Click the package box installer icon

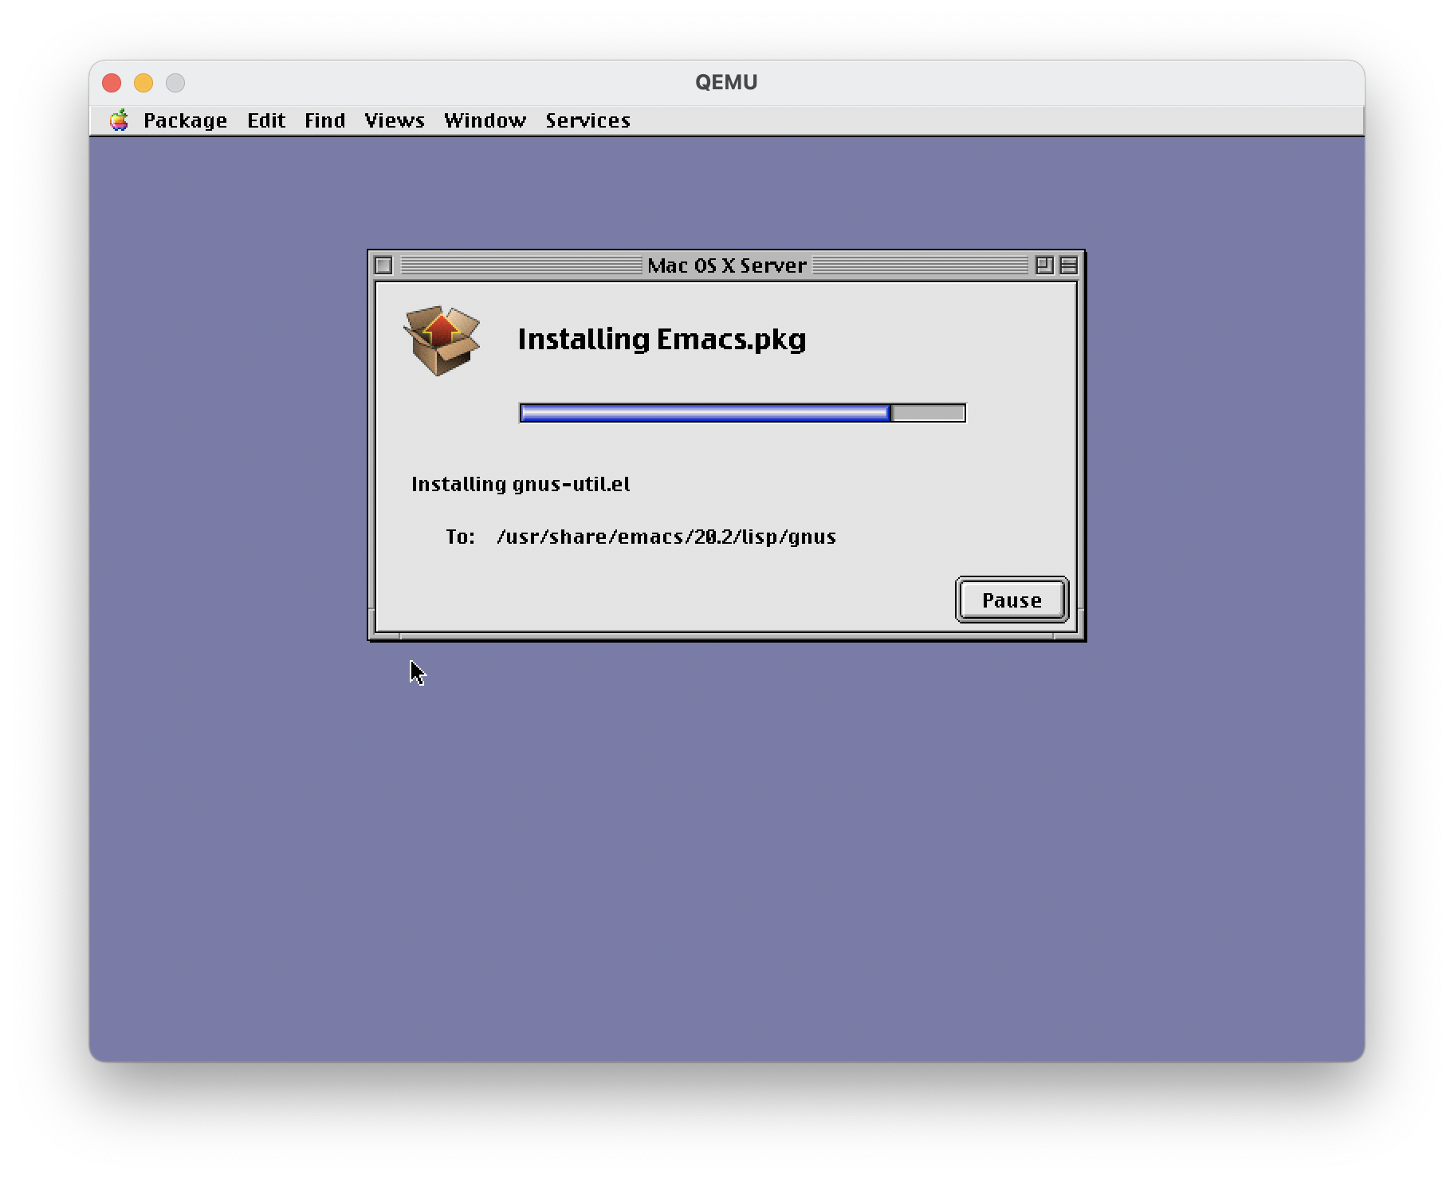pos(442,340)
